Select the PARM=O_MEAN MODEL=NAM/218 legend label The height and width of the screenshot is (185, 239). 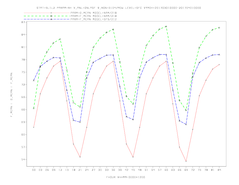coord(94,13)
